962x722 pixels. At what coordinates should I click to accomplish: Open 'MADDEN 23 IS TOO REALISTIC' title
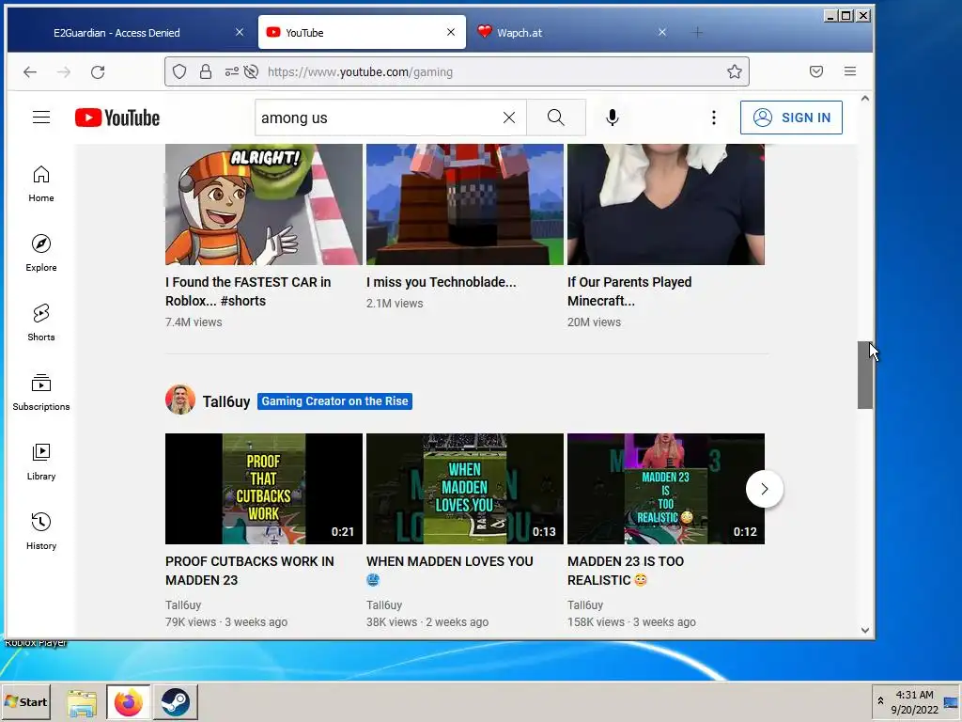tap(626, 571)
